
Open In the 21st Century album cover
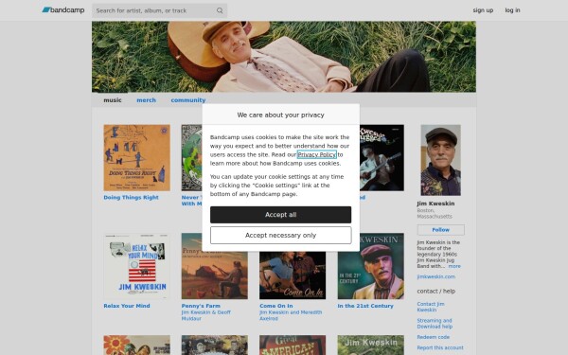[370, 266]
